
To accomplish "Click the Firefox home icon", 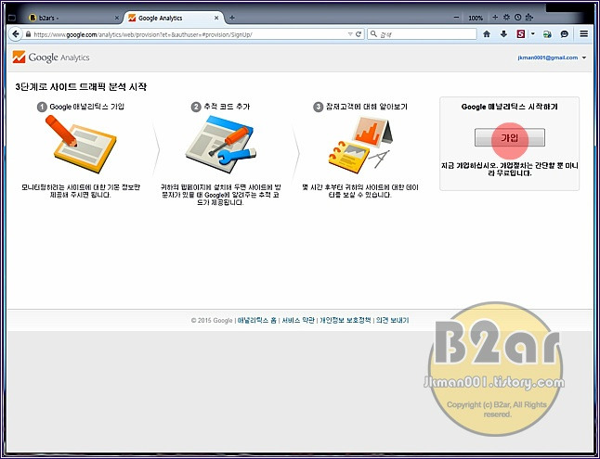I will (487, 34).
